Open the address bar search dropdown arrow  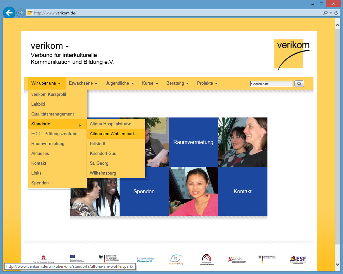point(331,13)
